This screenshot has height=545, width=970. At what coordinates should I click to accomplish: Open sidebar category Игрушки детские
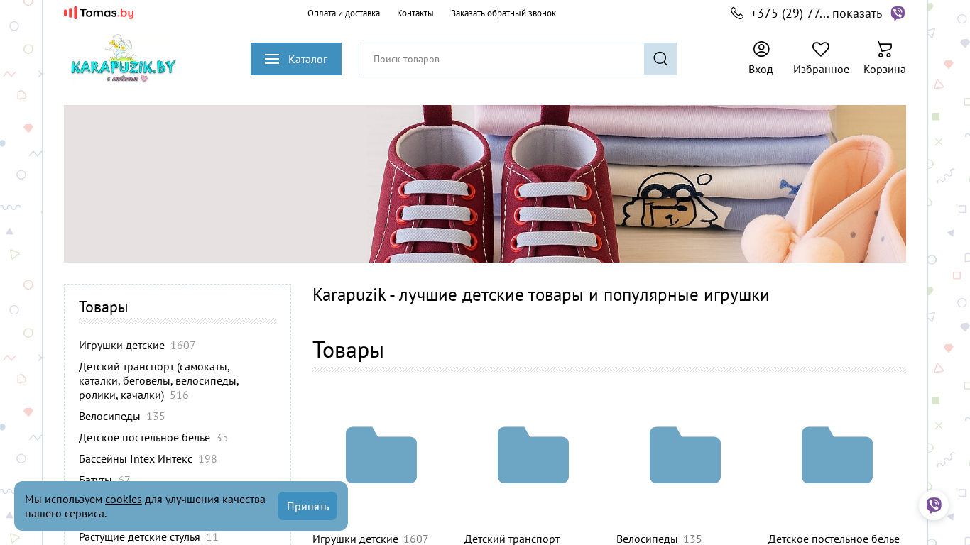121,346
